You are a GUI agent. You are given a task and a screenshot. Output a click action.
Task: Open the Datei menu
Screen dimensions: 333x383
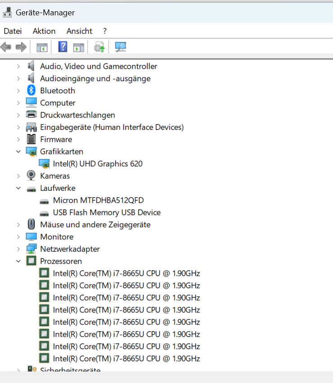[13, 31]
